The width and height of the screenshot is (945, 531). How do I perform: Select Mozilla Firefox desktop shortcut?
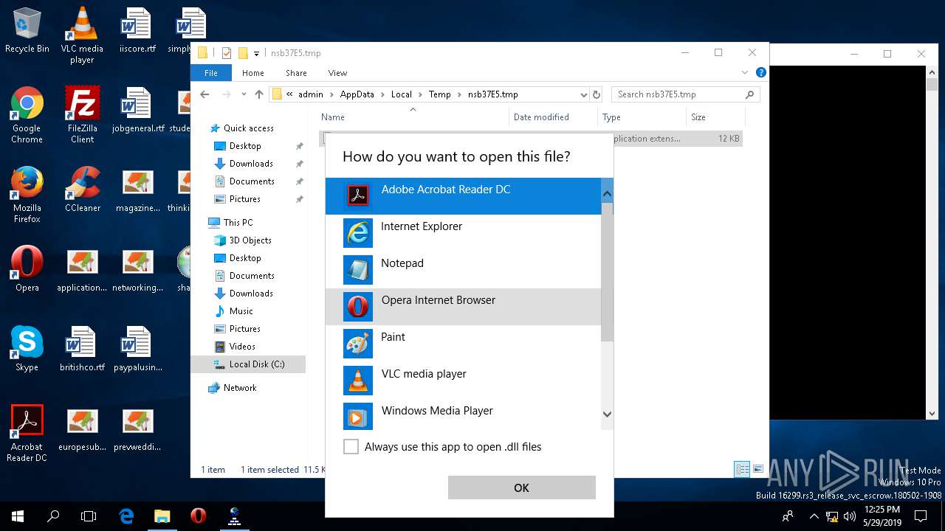click(27, 195)
